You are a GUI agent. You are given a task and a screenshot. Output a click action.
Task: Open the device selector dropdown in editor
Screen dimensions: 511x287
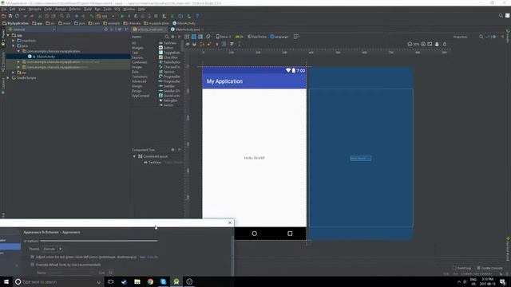tap(224, 37)
